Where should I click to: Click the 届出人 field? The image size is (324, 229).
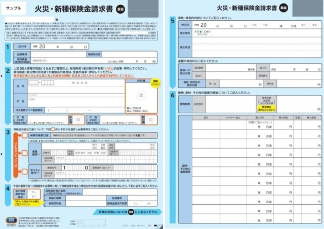(231, 76)
